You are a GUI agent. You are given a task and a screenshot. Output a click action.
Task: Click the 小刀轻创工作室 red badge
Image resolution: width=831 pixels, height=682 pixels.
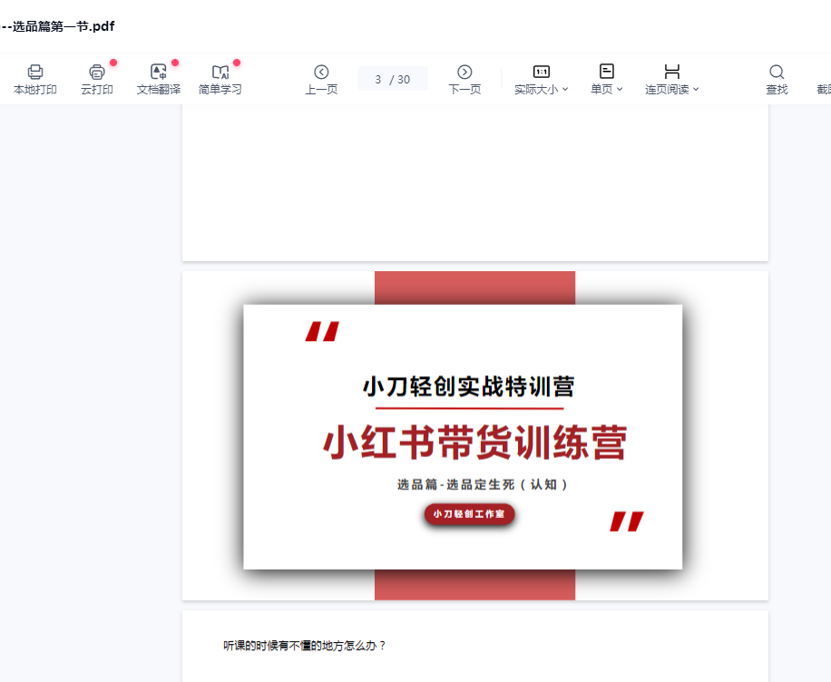(x=469, y=514)
